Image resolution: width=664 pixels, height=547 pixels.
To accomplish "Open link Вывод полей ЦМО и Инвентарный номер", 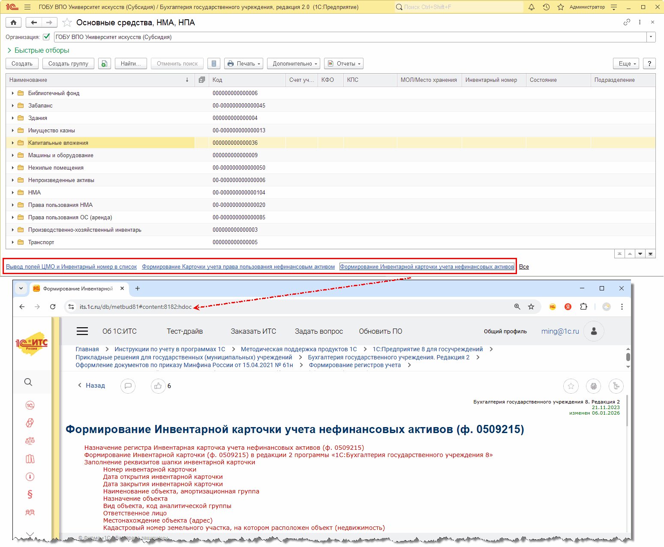I will coord(71,266).
